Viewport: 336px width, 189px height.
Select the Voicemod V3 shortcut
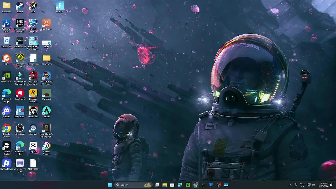tap(20, 42)
